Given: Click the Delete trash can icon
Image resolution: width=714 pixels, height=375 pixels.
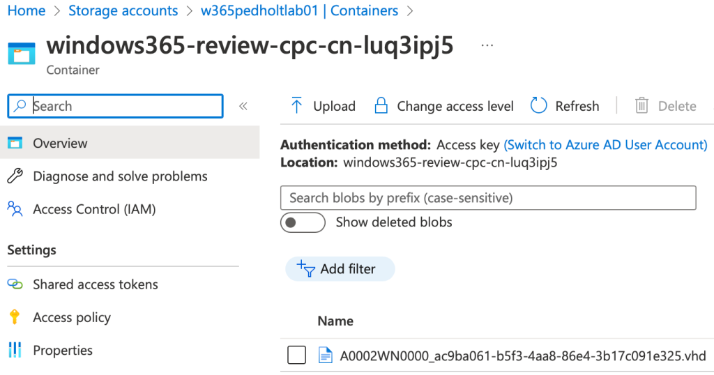Looking at the screenshot, I should point(641,105).
